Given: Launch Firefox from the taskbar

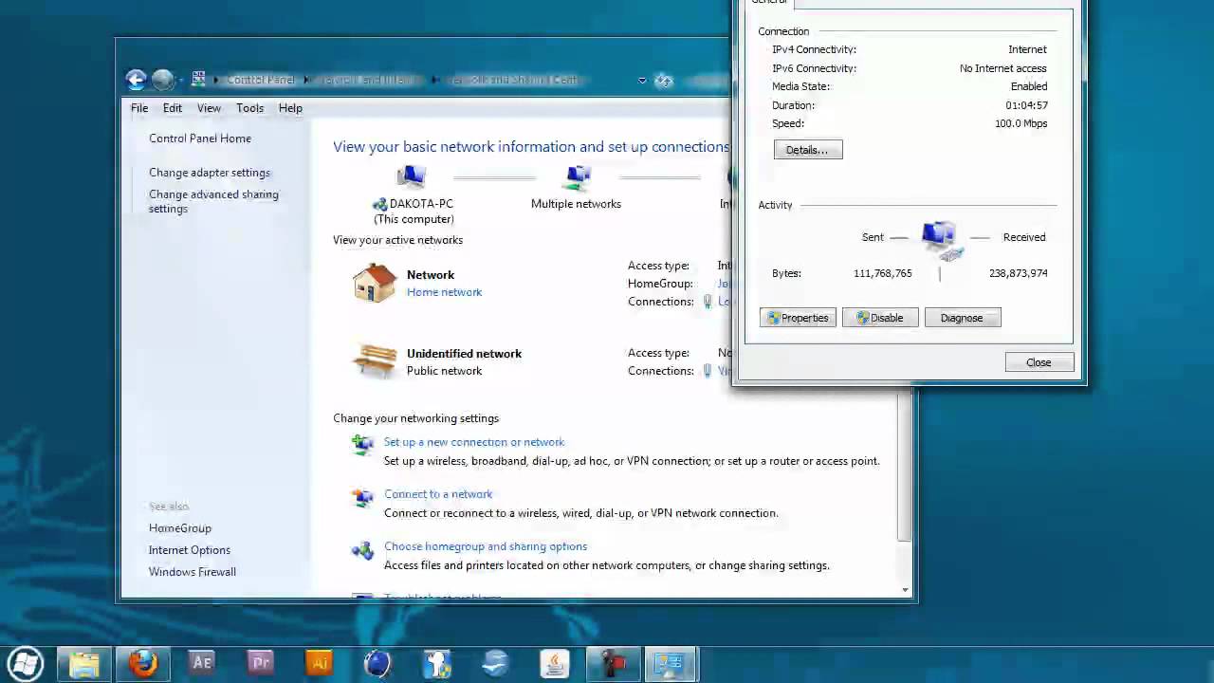Looking at the screenshot, I should [143, 664].
